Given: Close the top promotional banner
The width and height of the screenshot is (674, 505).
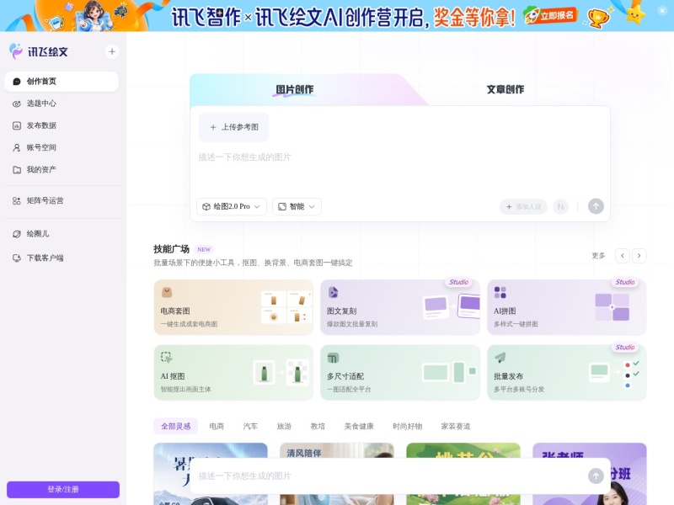Looking at the screenshot, I should 662,10.
